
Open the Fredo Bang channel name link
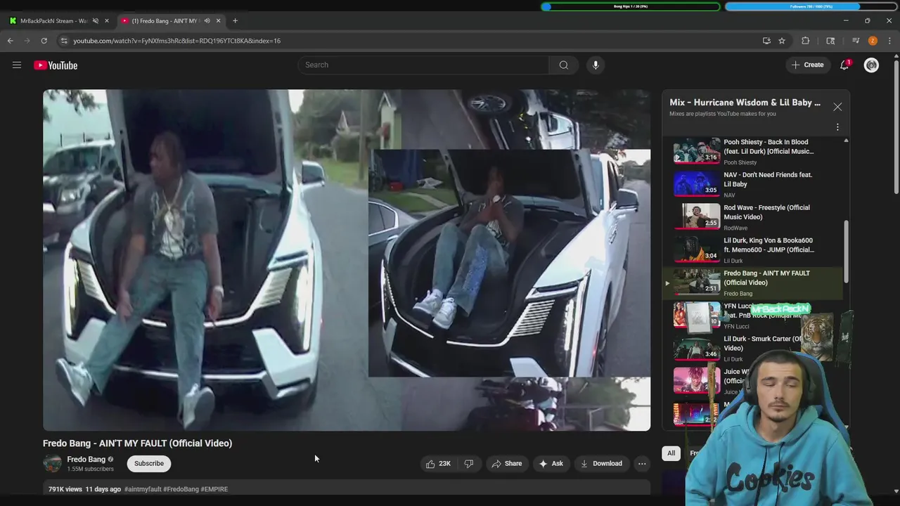86,460
